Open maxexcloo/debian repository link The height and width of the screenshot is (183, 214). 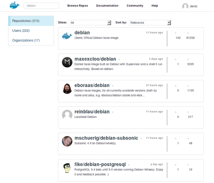(95, 59)
